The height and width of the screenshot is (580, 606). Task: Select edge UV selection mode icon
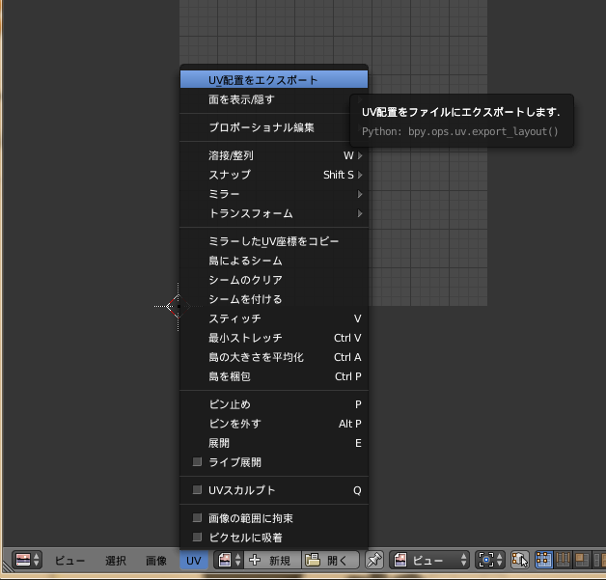tap(563, 560)
